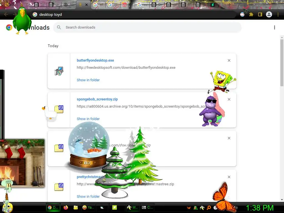Open the folder icon on the taskbar
Viewport: 284px width, 213px height.
click(75, 207)
